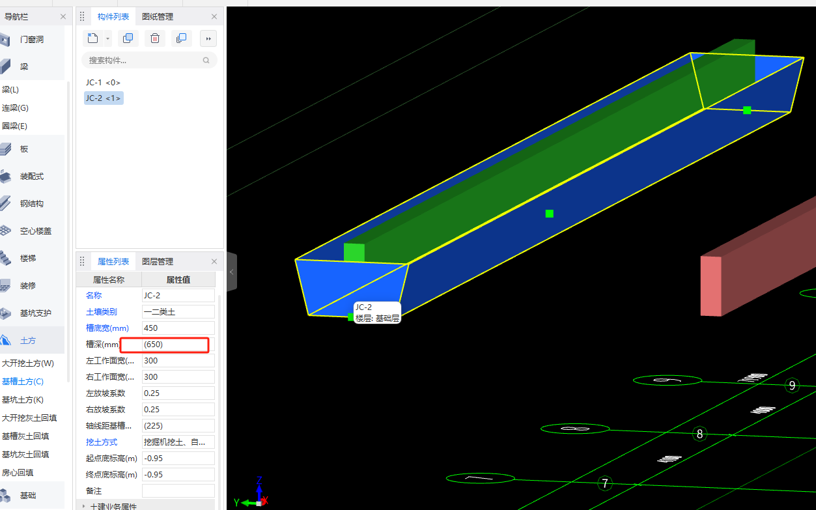Select component JC-1 <0>
This screenshot has width=816, height=510.
[x=103, y=83]
